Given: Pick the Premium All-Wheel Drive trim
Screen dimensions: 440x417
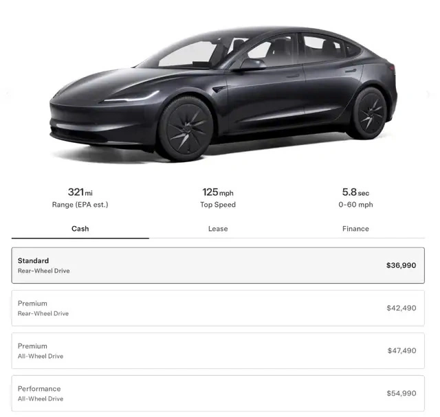Looking at the screenshot, I should 218,350.
